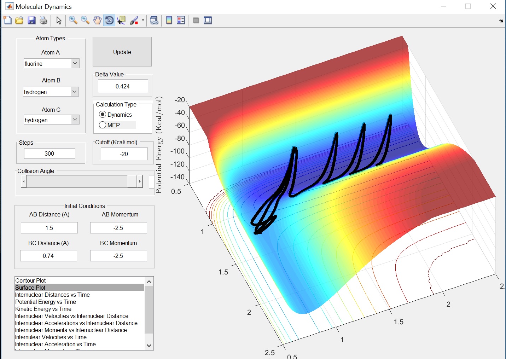Open the Atom A dropdown showing fluorine
The image size is (506, 359).
pyautogui.click(x=52, y=64)
